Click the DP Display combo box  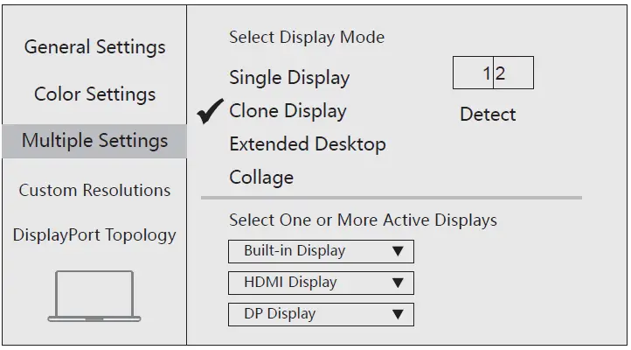(x=306, y=314)
